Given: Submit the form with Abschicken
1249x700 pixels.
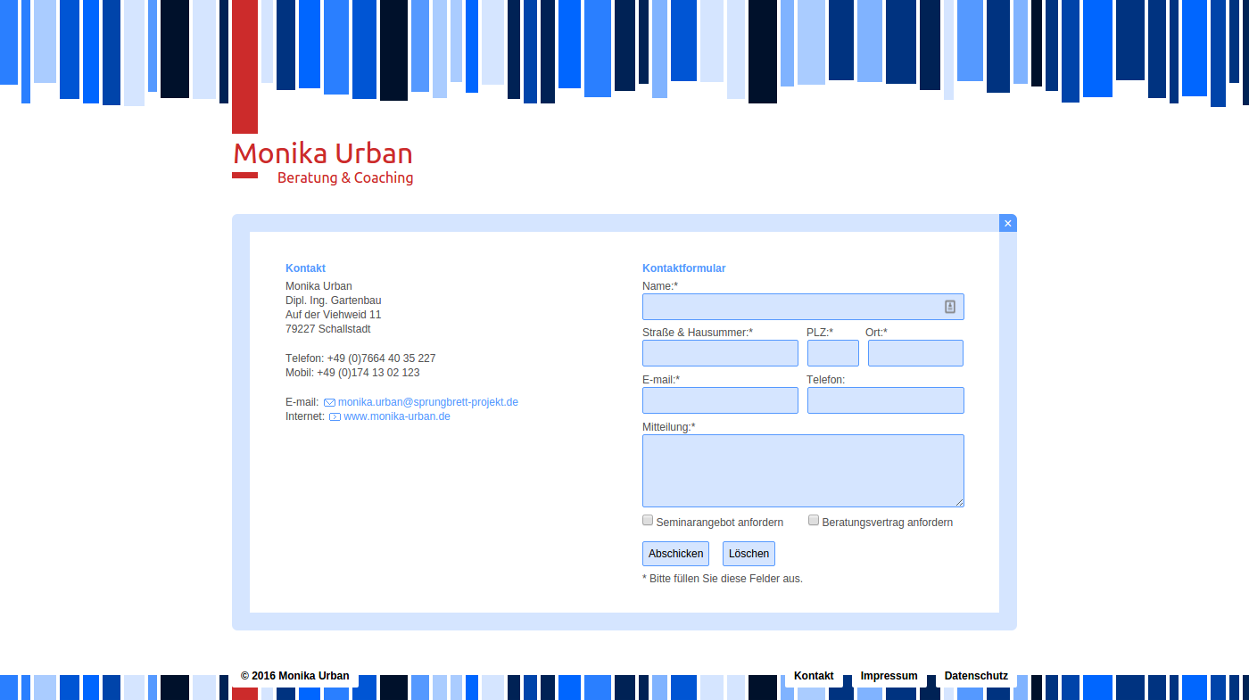Looking at the screenshot, I should (675, 554).
